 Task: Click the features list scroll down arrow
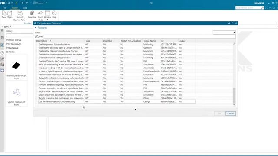click(x=234, y=105)
